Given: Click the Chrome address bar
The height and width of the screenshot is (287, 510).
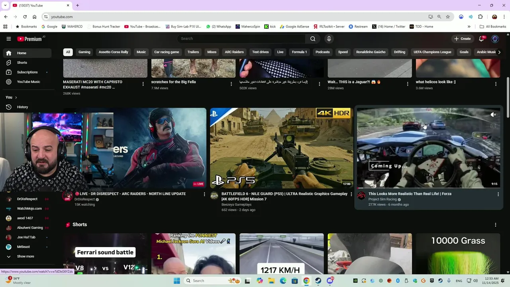Looking at the screenshot, I should 235,17.
